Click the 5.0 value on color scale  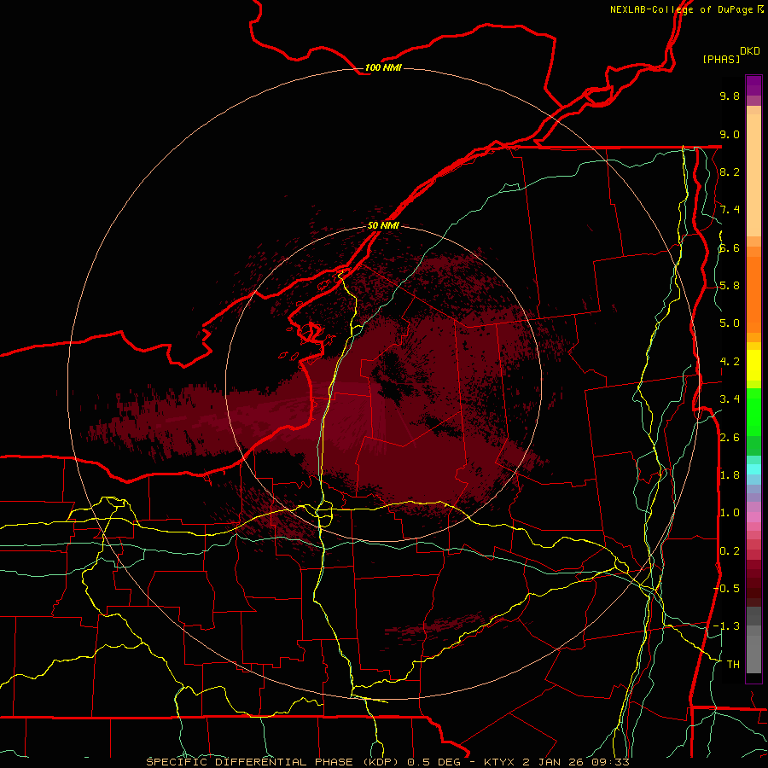[730, 323]
